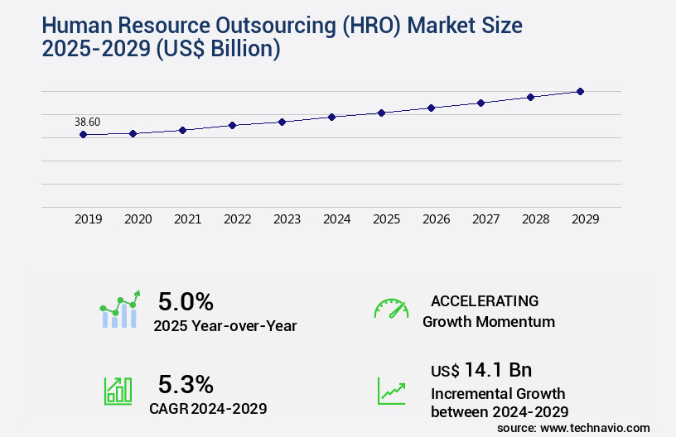Click the speedometer growth momentum icon
The width and height of the screenshot is (676, 437).
pyautogui.click(x=390, y=309)
